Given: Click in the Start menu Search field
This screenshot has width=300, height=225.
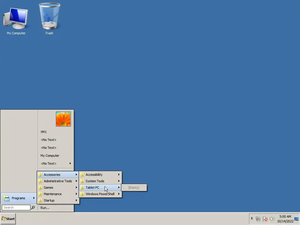Looking at the screenshot, I should [x=16, y=207].
